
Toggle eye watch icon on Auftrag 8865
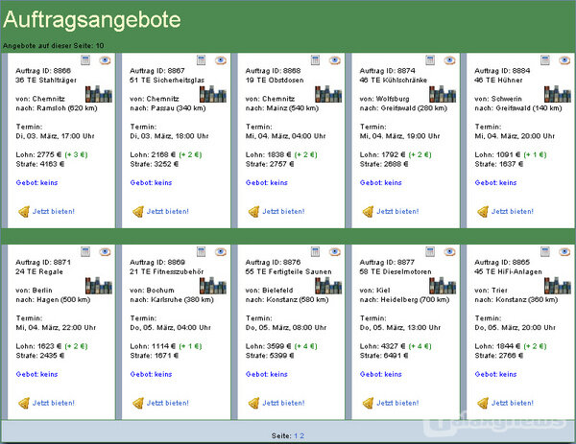click(564, 251)
